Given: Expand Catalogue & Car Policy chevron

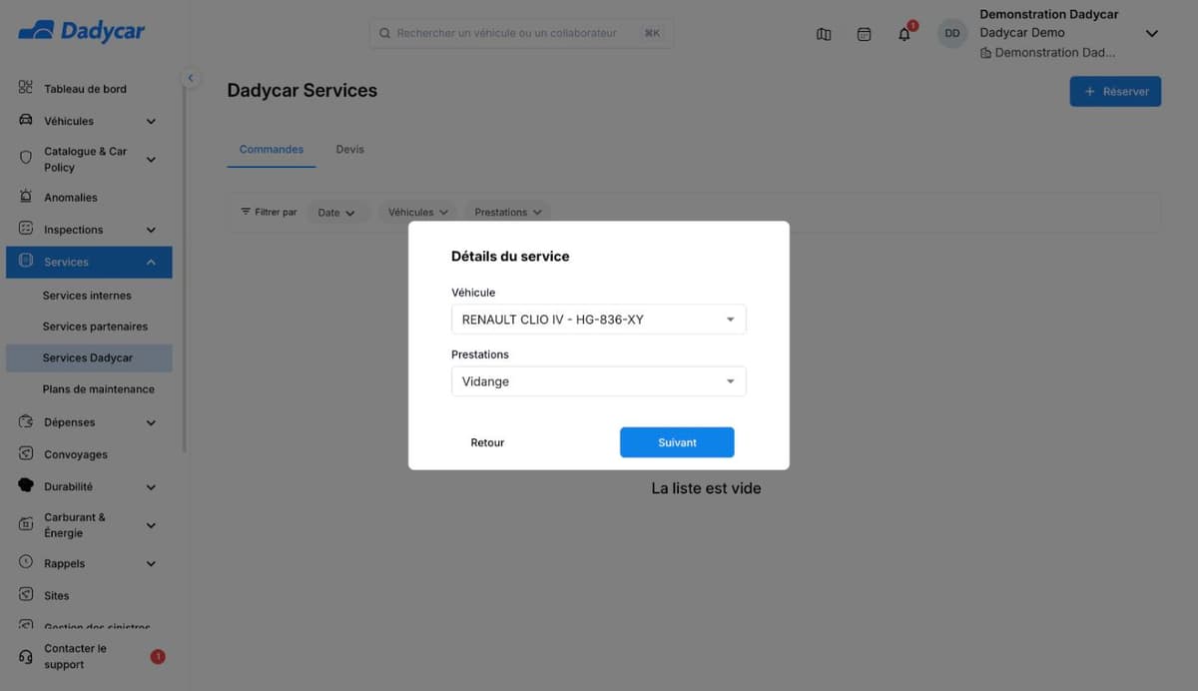Looking at the screenshot, I should (x=151, y=159).
